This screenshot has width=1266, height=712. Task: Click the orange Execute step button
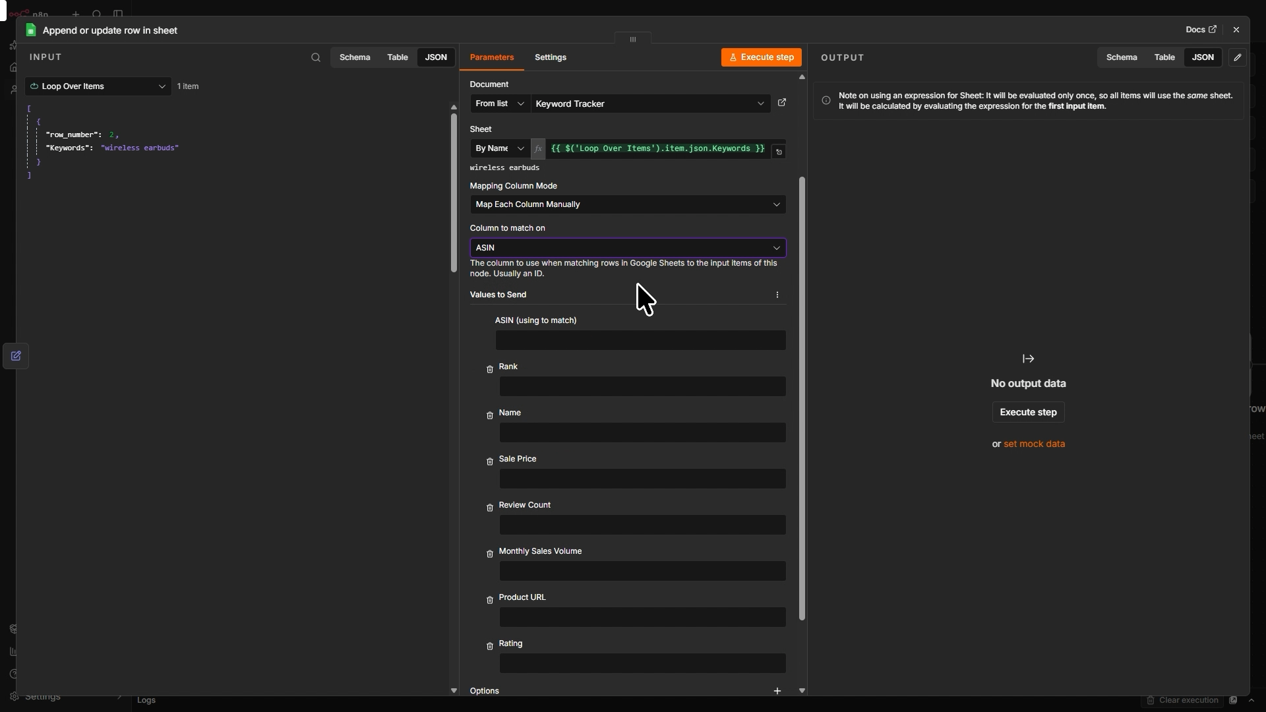coord(762,57)
